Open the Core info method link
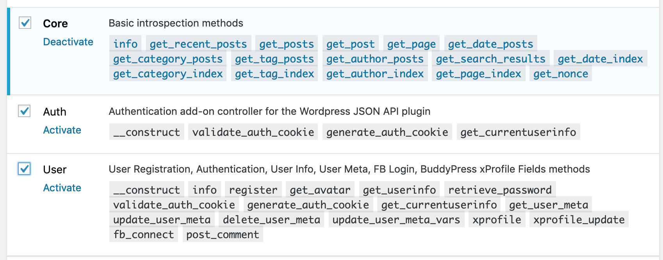The width and height of the screenshot is (663, 260). click(x=125, y=44)
